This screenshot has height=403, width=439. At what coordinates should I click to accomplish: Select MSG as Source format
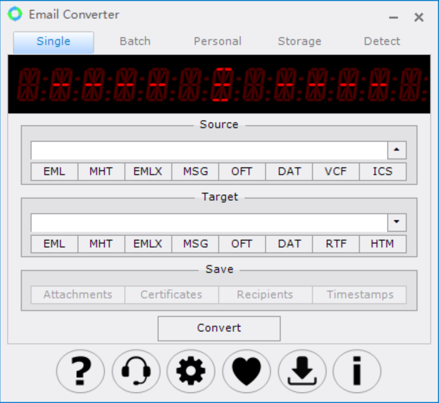click(195, 172)
